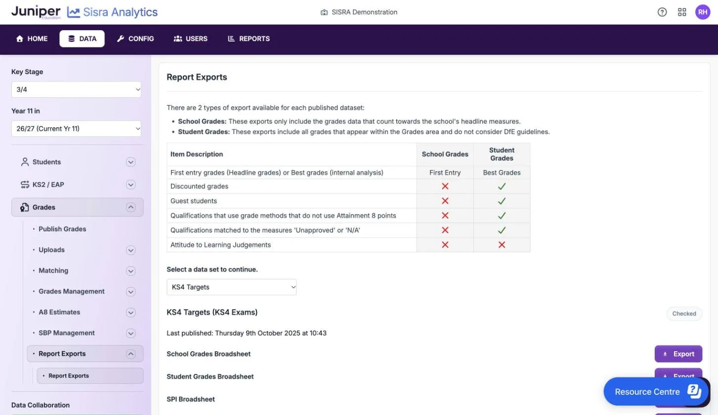Click the KS2 / EAP arrows icon
Screen dimensions: 718x415
tap(25, 185)
